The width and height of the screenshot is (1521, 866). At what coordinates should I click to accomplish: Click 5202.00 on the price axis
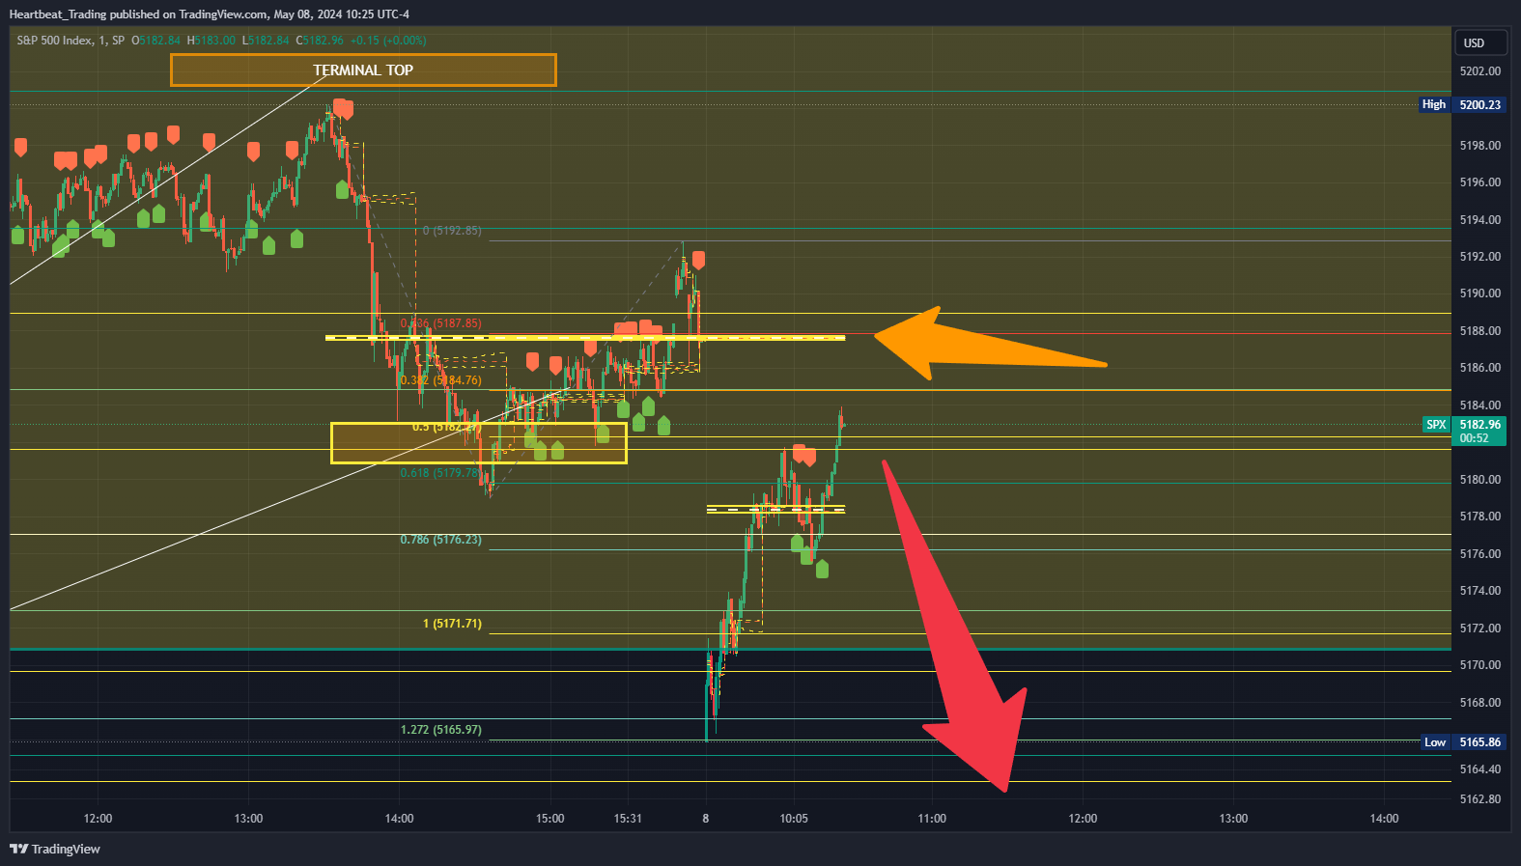[1480, 71]
